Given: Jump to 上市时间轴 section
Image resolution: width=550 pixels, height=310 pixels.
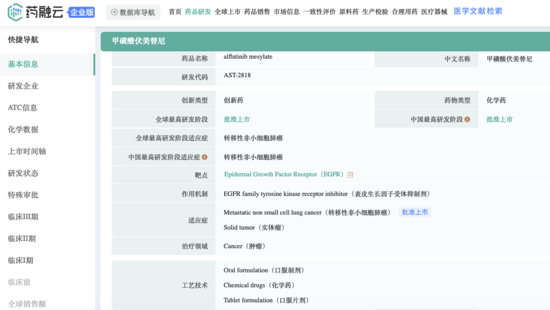Looking at the screenshot, I should [27, 151].
